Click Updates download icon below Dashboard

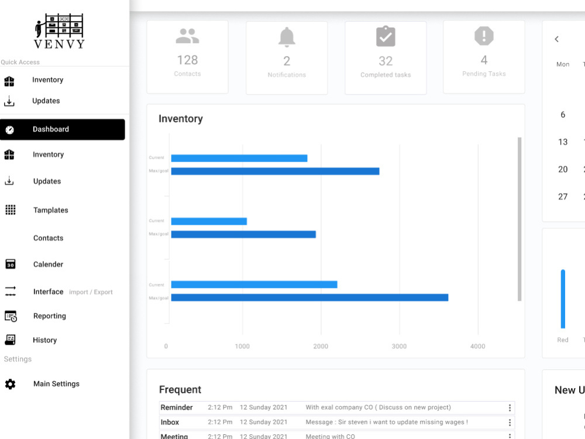(9, 181)
